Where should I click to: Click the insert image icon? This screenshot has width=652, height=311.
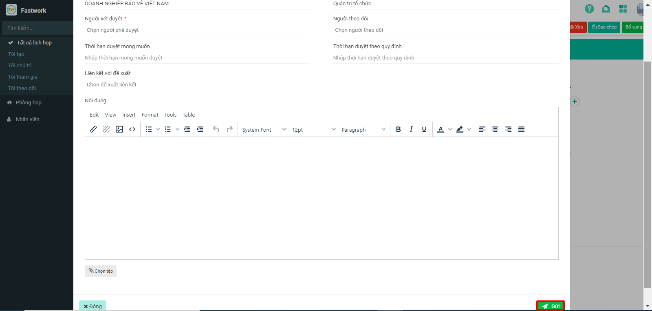pyautogui.click(x=119, y=129)
